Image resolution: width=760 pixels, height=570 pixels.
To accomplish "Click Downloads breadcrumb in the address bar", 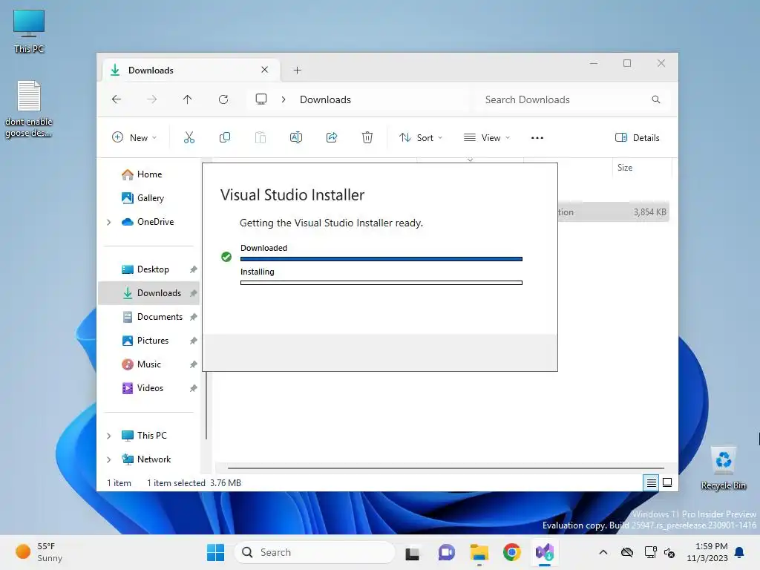I will pos(325,99).
